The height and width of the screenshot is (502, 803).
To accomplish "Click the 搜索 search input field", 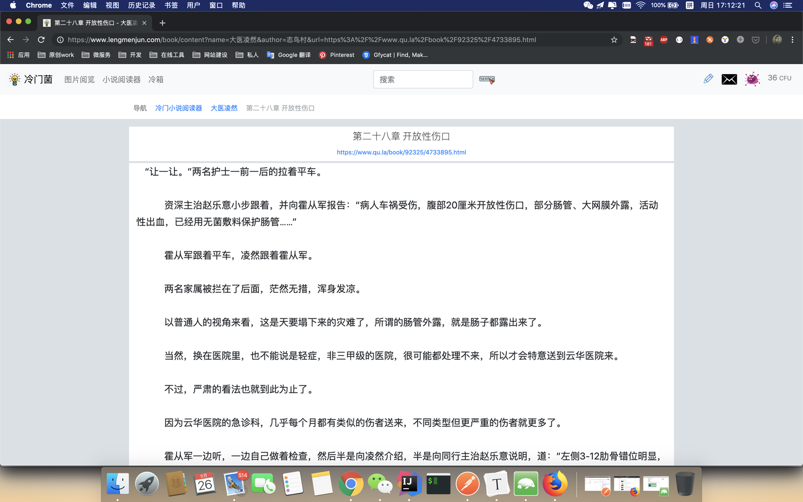I will point(423,79).
